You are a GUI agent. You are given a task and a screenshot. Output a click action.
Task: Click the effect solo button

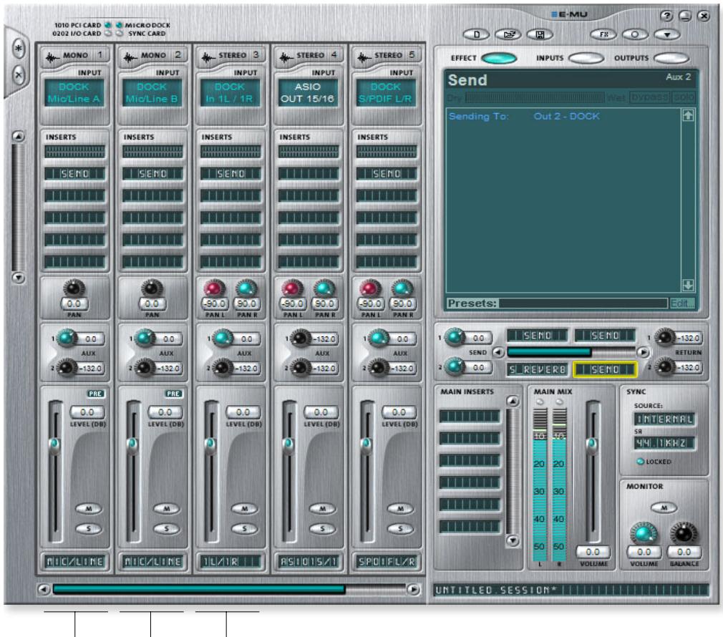684,97
